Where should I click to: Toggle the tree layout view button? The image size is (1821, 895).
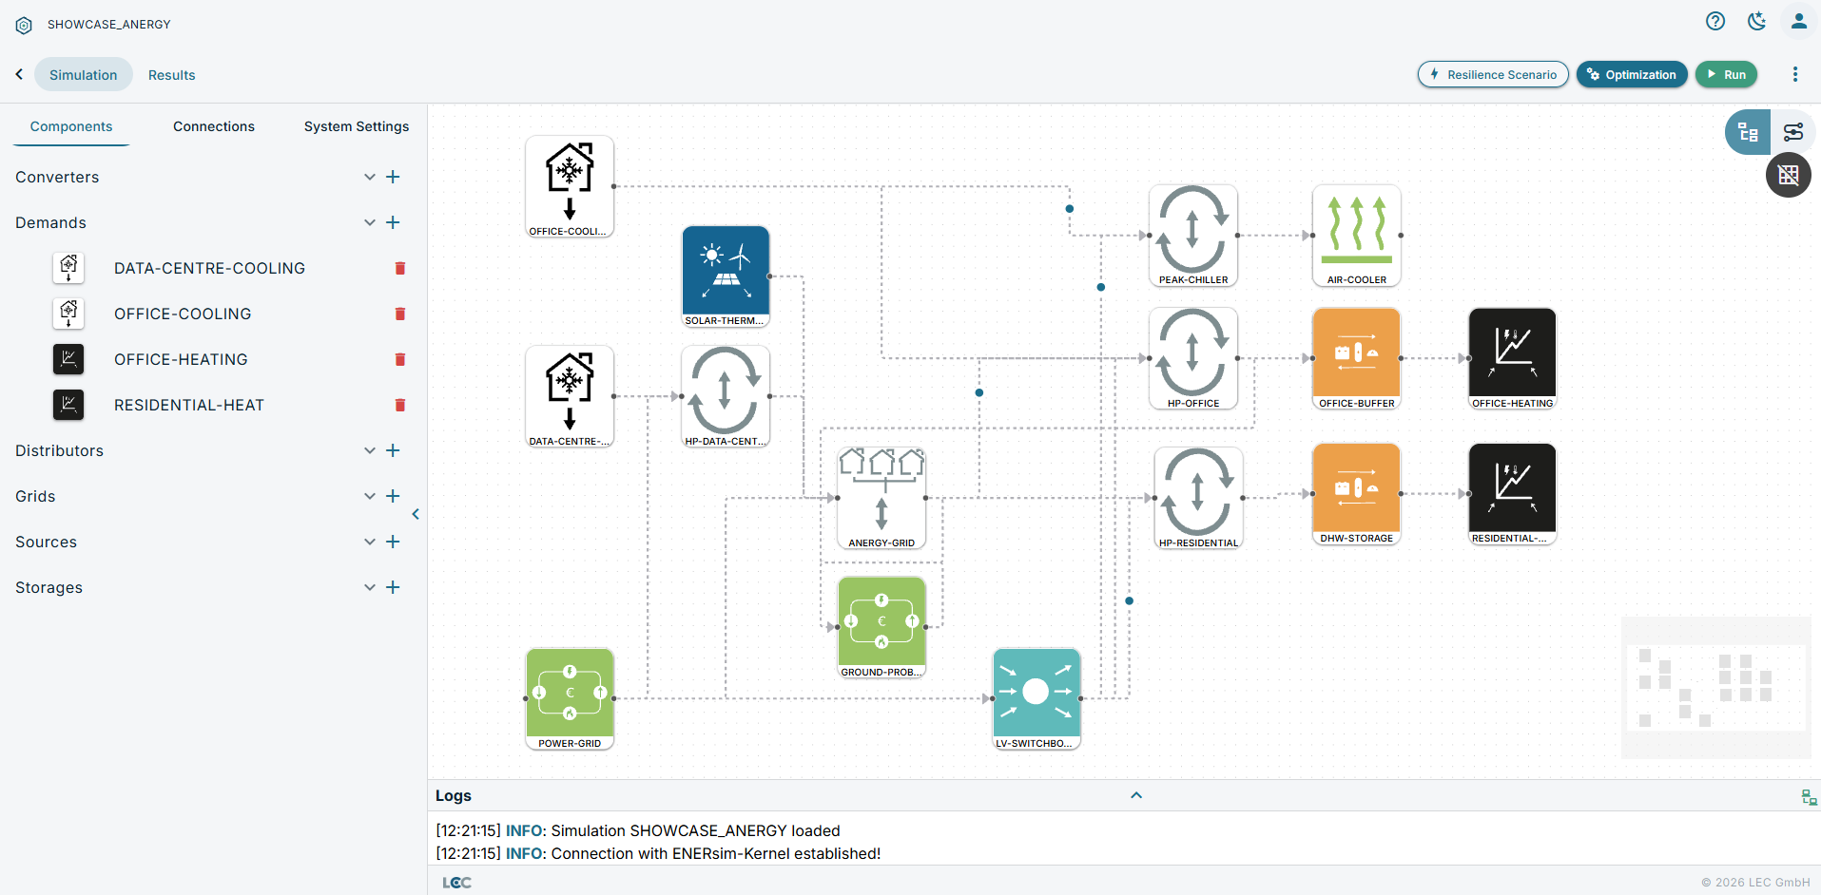point(1748,132)
